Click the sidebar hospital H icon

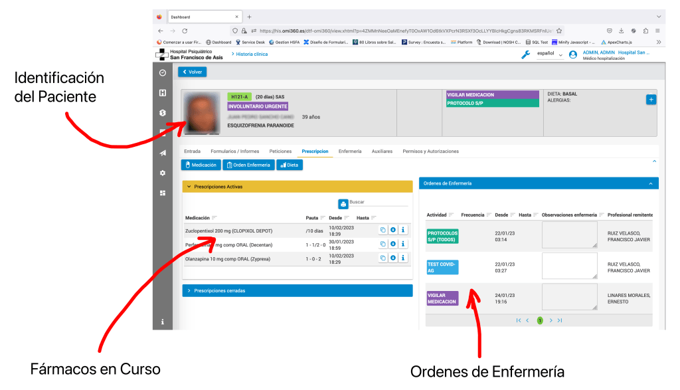(x=163, y=93)
